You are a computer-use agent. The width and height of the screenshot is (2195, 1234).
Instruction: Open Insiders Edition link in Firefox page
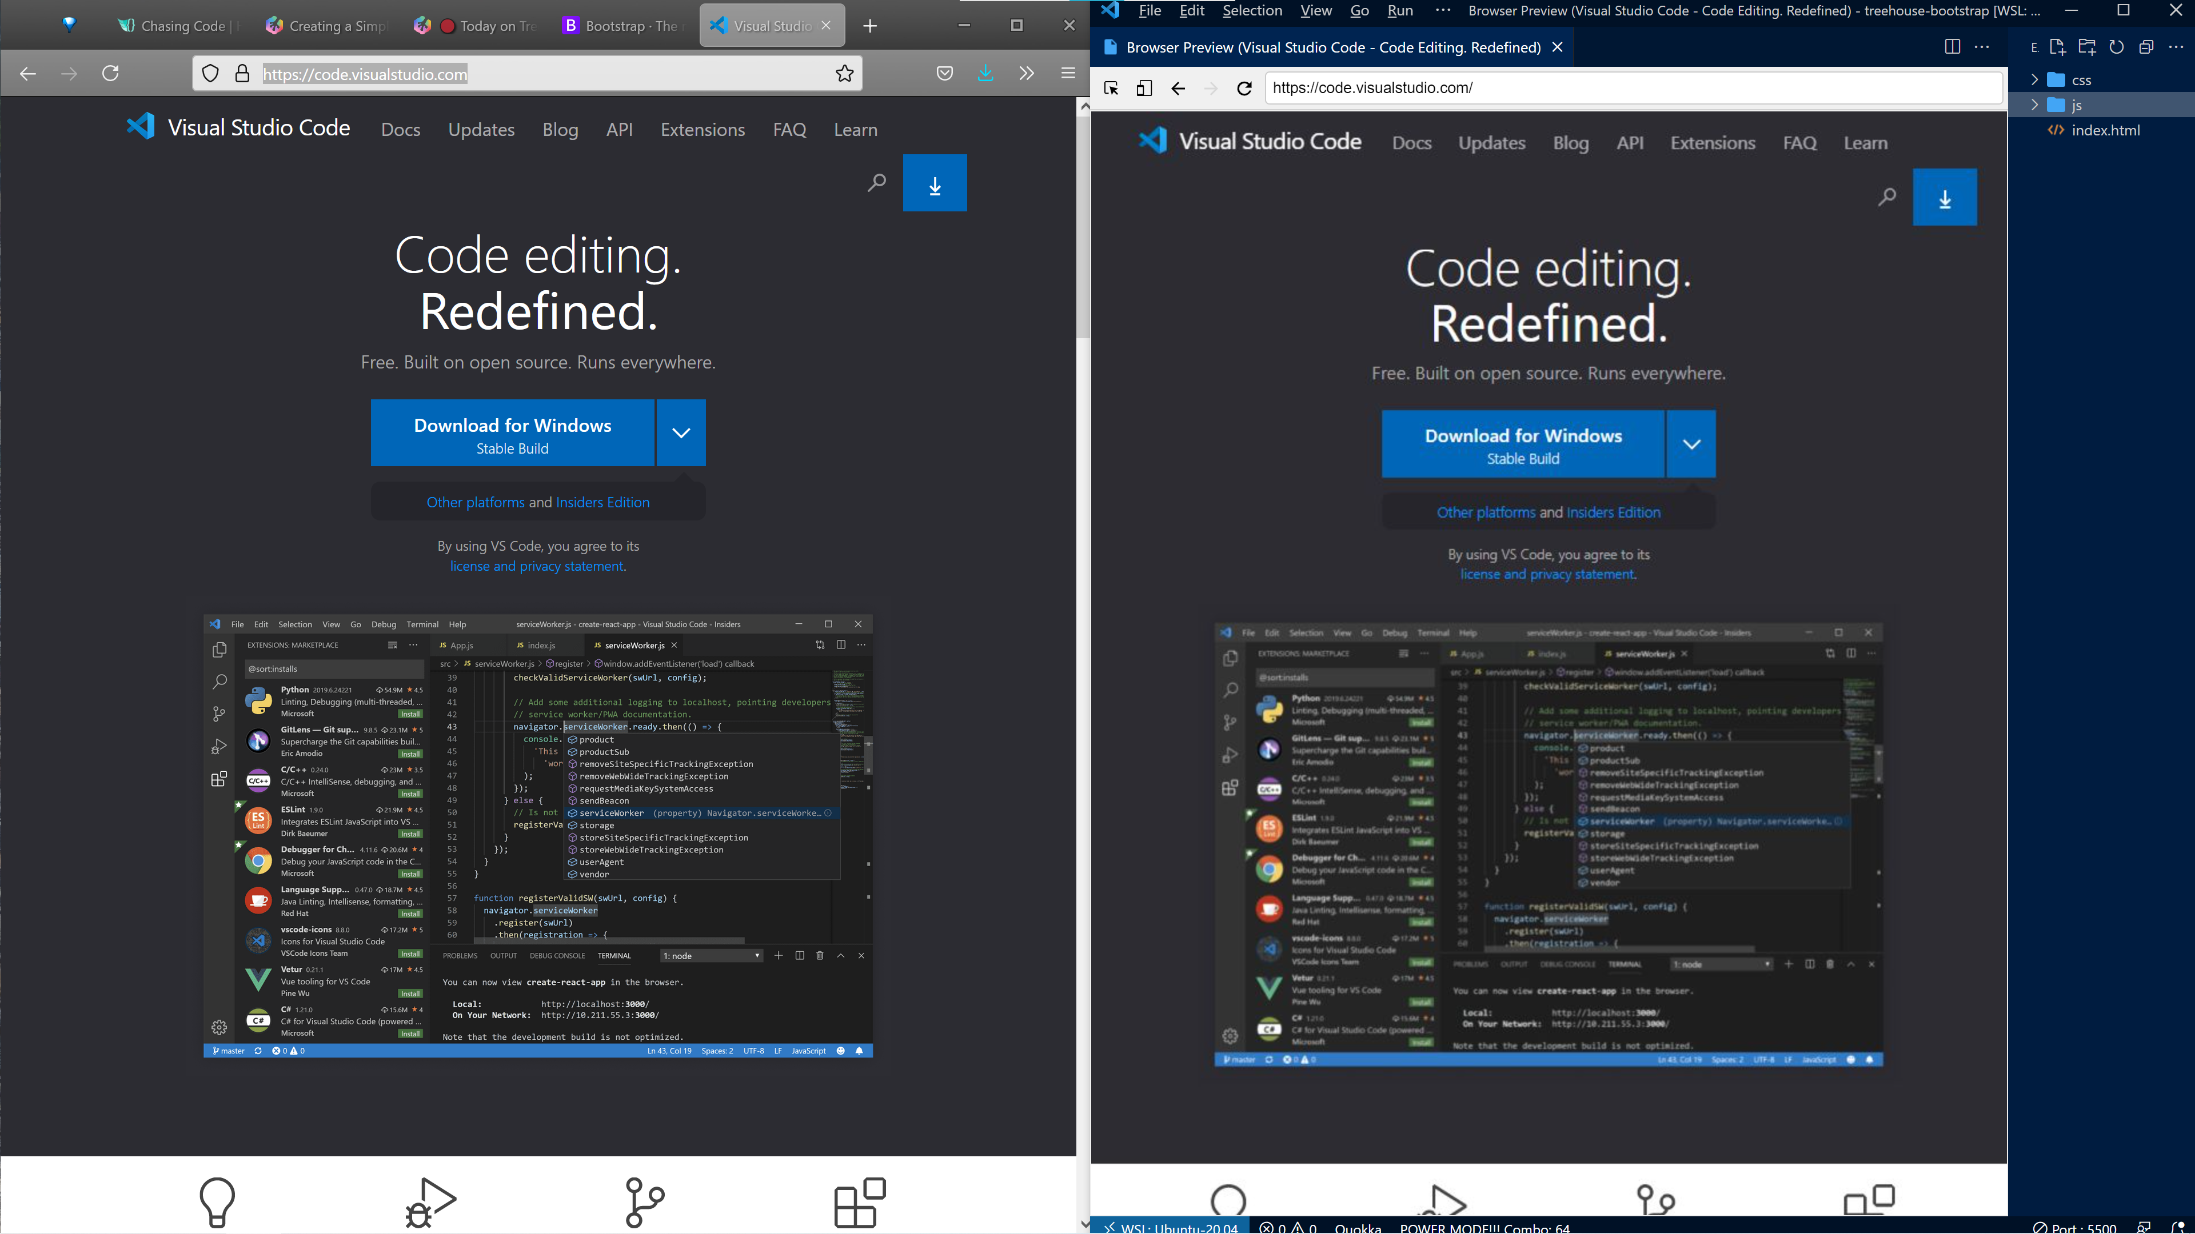pos(602,503)
